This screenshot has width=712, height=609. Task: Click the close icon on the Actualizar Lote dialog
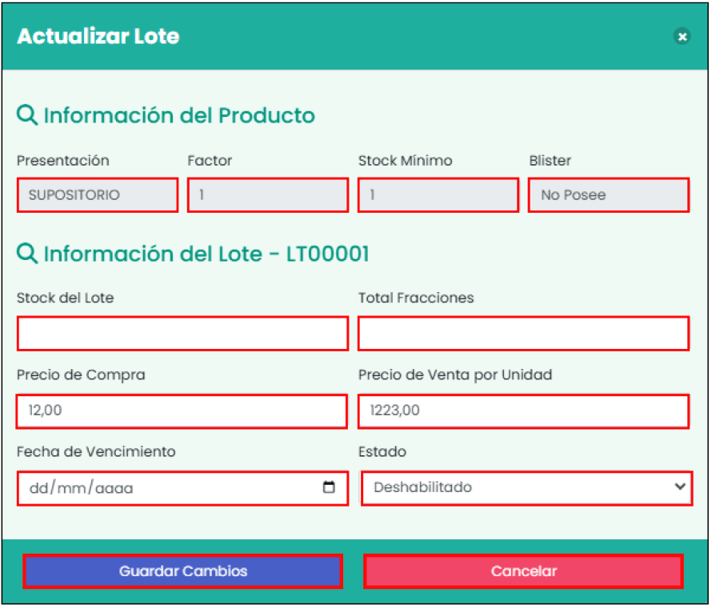click(682, 36)
